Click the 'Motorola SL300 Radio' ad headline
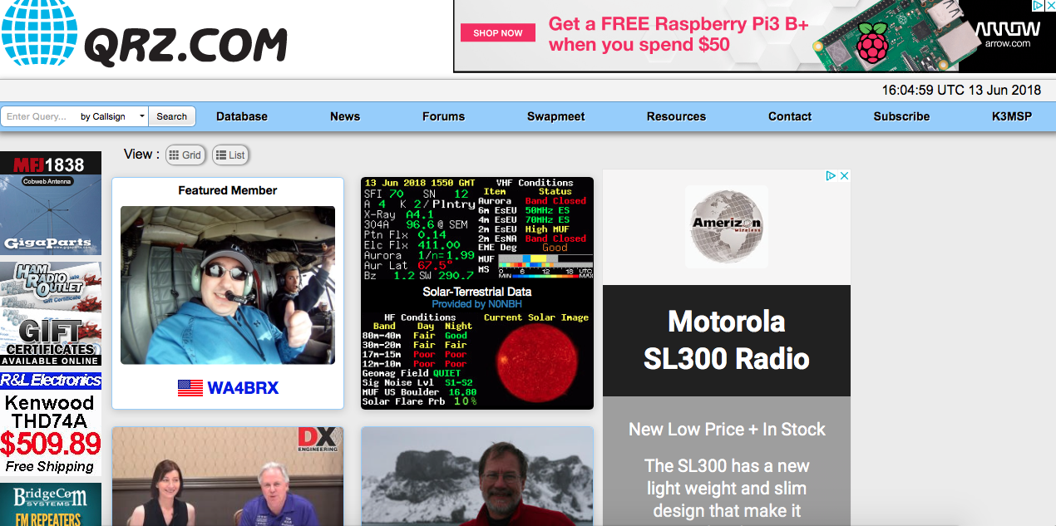The width and height of the screenshot is (1056, 526). click(727, 340)
